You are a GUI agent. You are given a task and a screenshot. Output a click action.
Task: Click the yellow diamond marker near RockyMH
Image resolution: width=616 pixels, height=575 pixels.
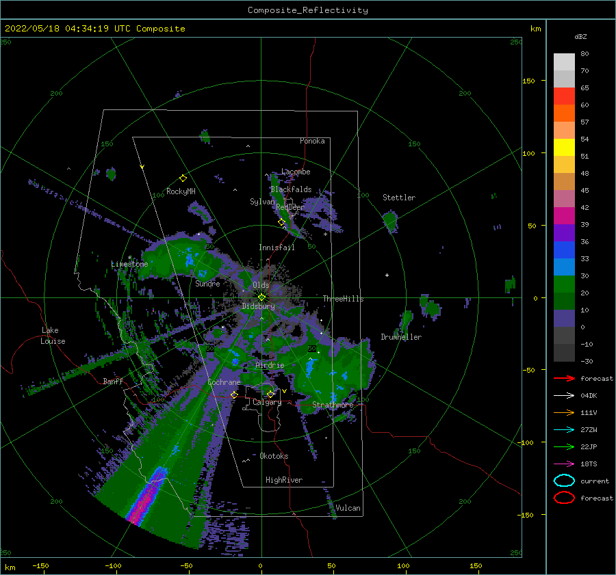[183, 178]
